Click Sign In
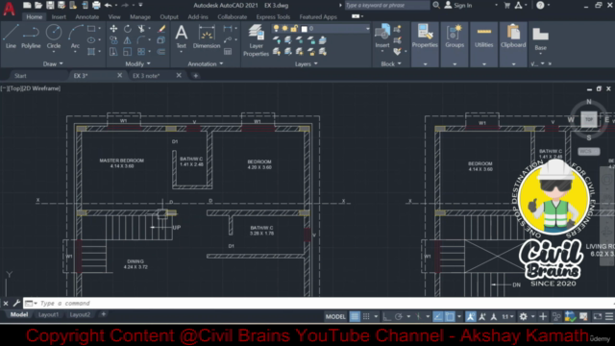Viewport: 615px width, 346px height. coord(458,5)
